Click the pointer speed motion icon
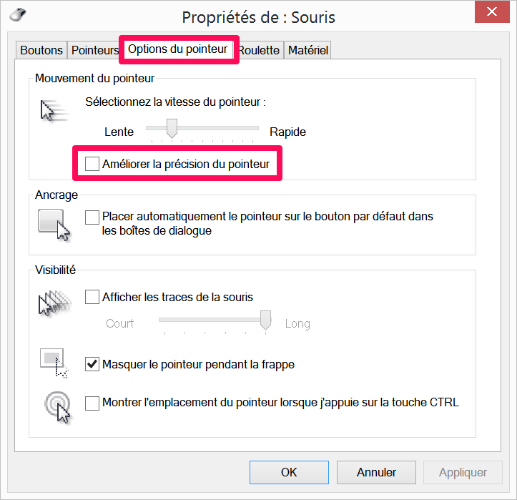The width and height of the screenshot is (517, 500). pyautogui.click(x=54, y=110)
